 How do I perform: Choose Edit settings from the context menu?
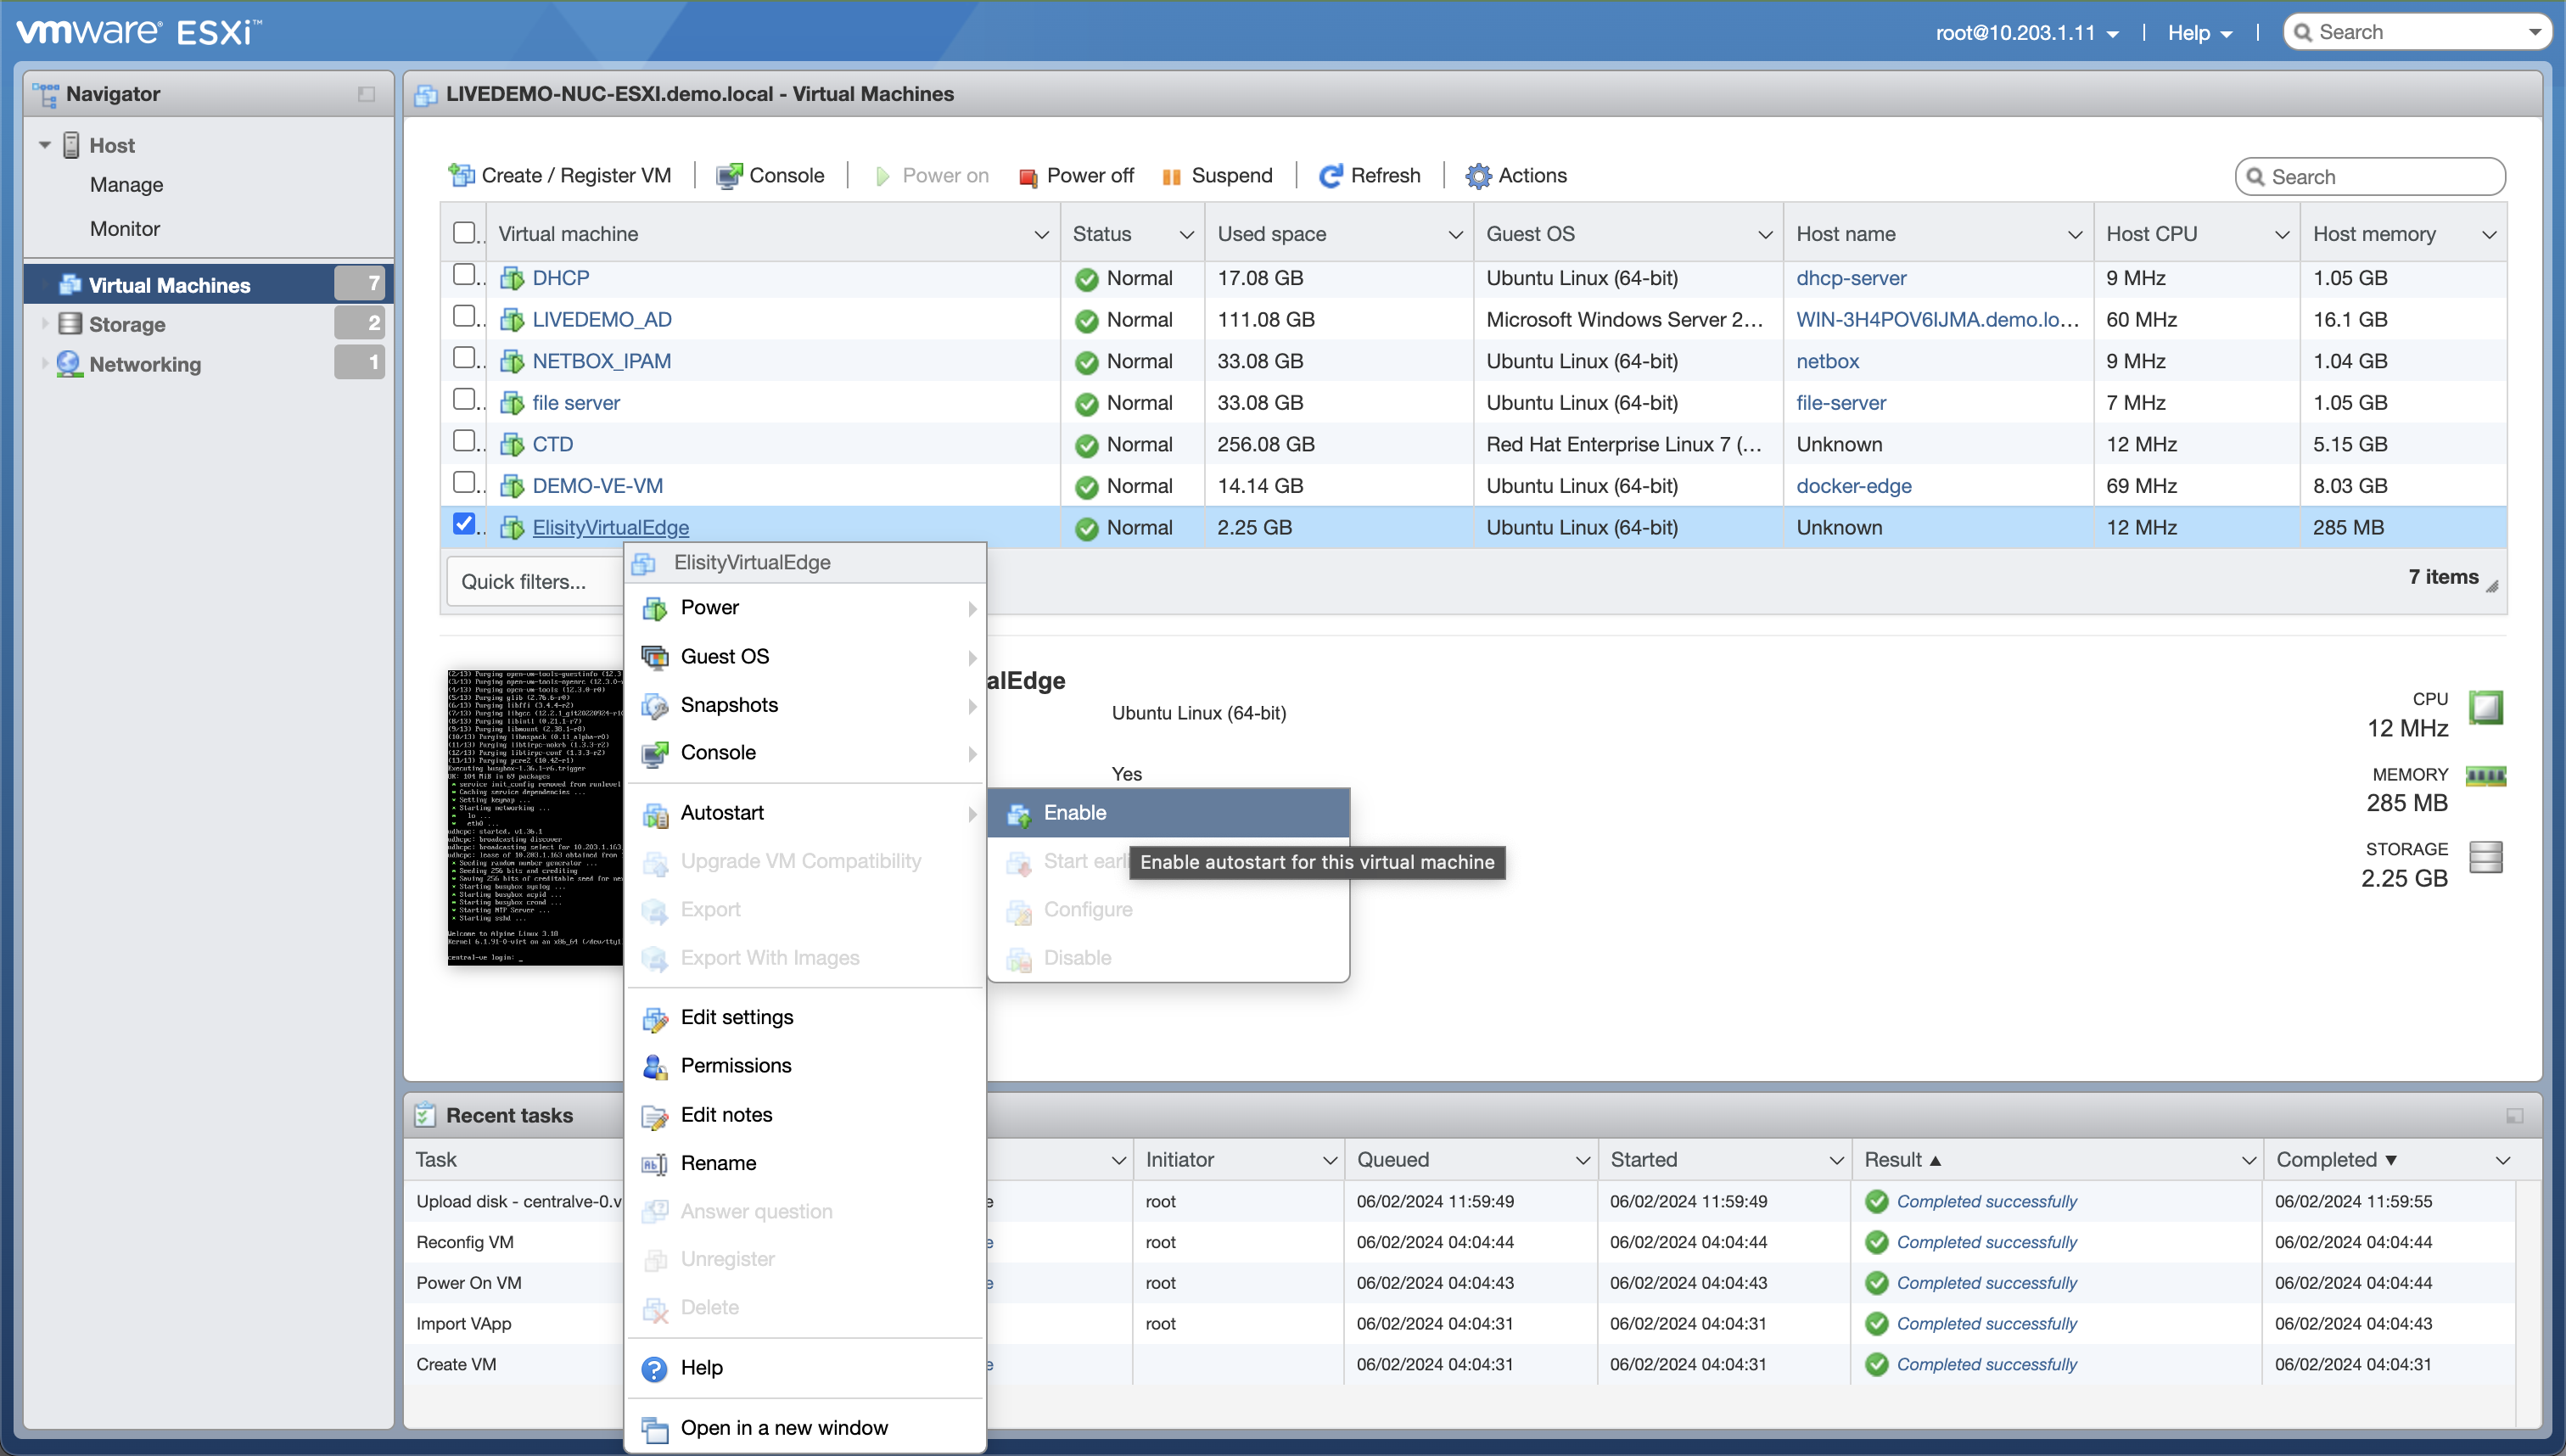[x=737, y=1017]
